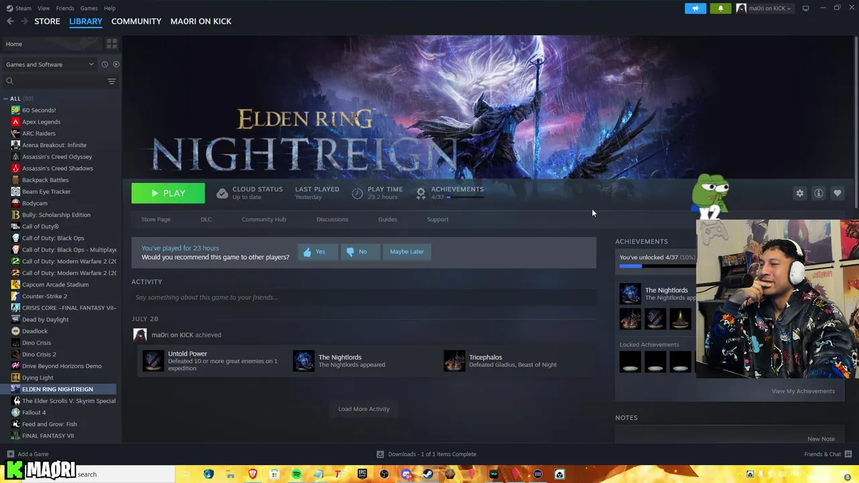Viewport: 859px width, 483px height.
Task: Switch library to grid collections view
Action: (x=112, y=44)
